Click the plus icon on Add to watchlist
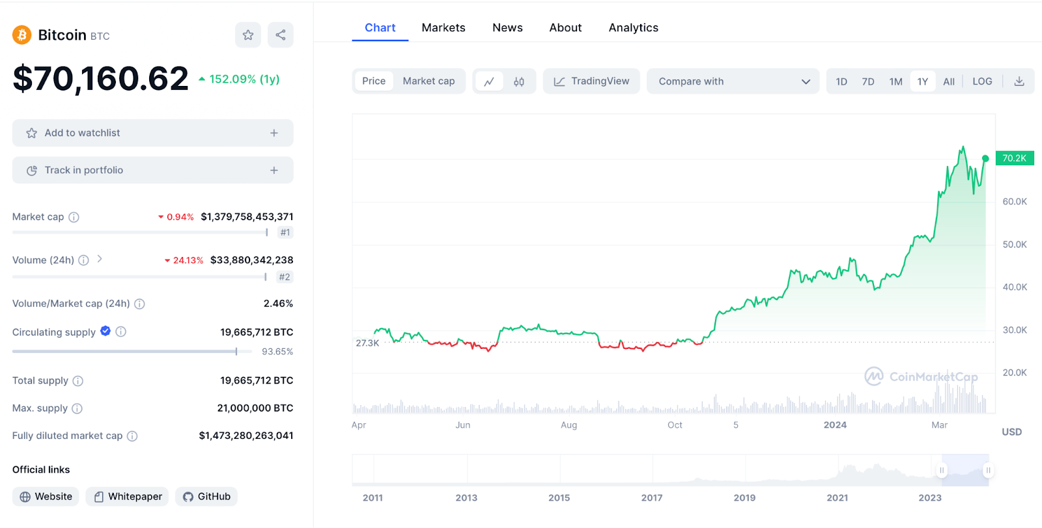Image resolution: width=1042 pixels, height=528 pixels. [x=274, y=133]
